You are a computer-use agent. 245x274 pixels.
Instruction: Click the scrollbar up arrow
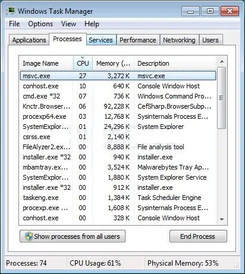pyautogui.click(x=222, y=62)
